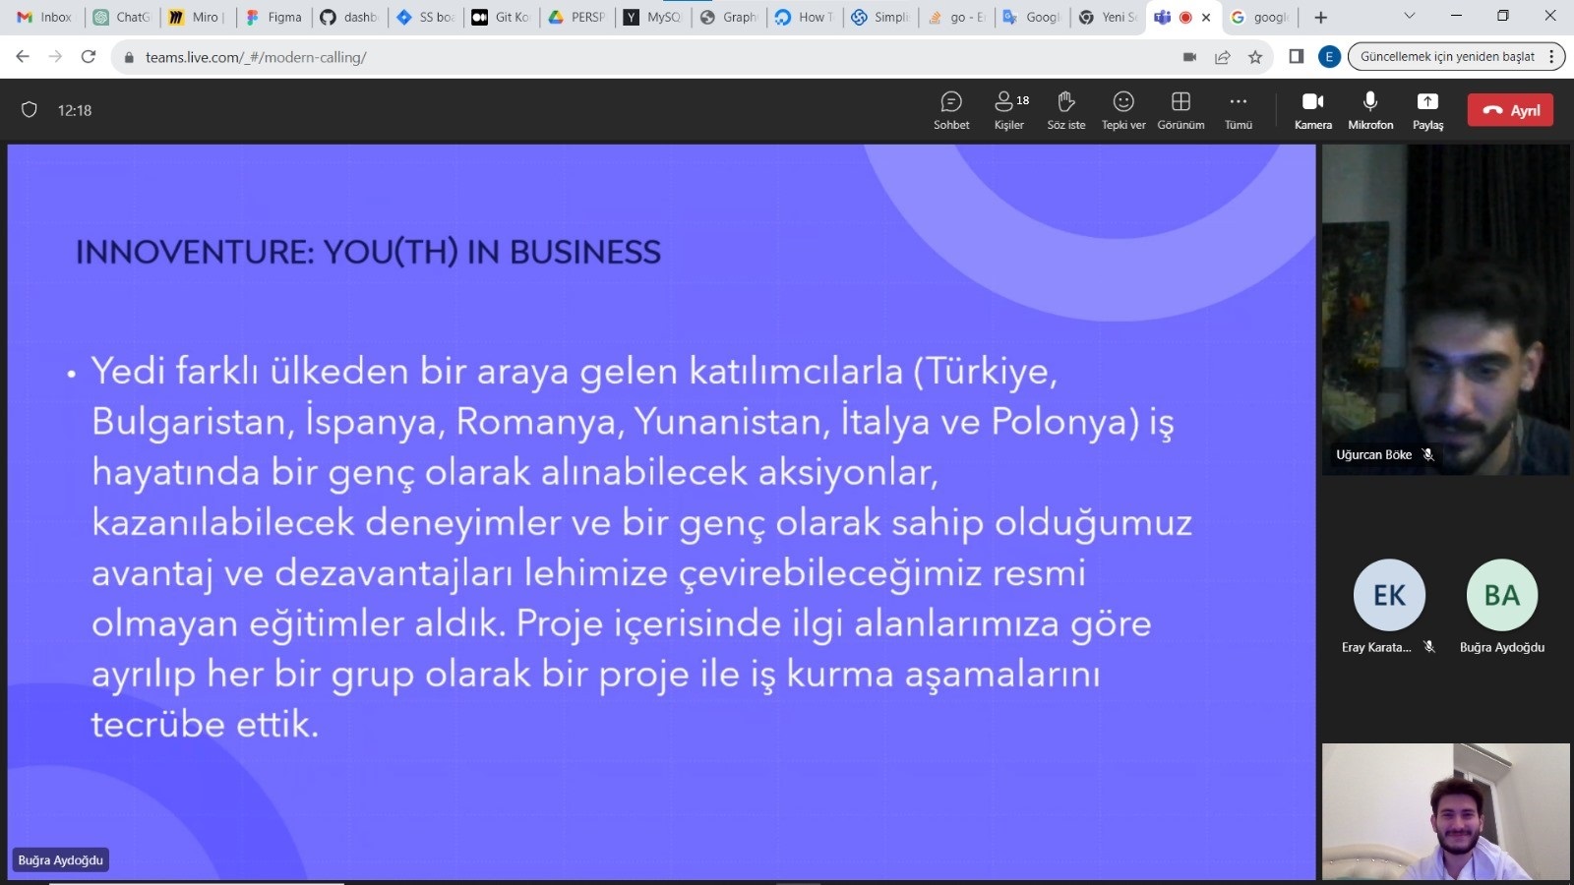1574x885 pixels.
Task: Open the tab search chevron
Action: 1410,16
